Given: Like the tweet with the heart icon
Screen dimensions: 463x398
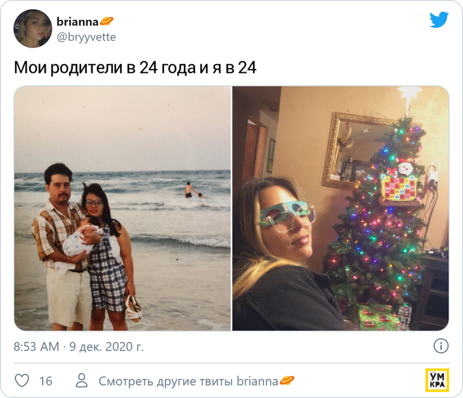Looking at the screenshot, I should coord(22,381).
